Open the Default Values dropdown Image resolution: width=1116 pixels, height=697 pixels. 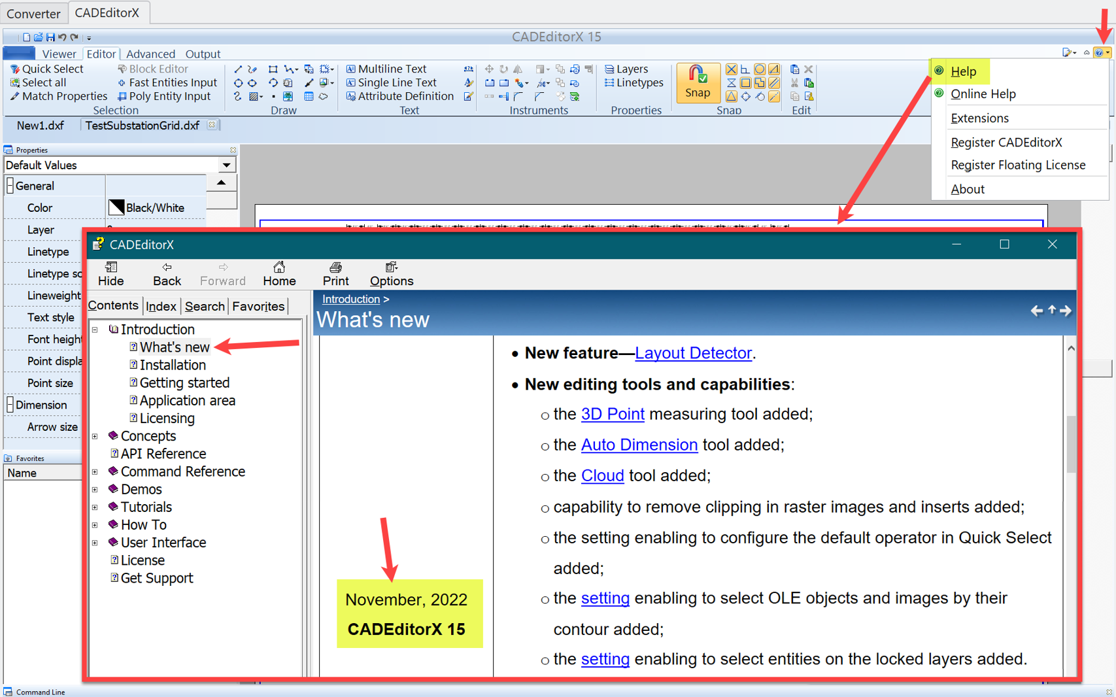[226, 165]
